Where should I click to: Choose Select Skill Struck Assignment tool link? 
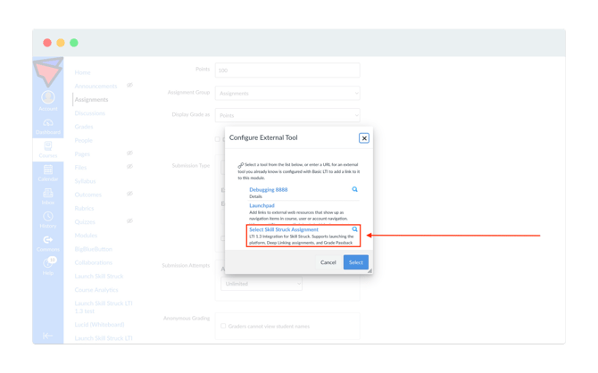point(284,229)
